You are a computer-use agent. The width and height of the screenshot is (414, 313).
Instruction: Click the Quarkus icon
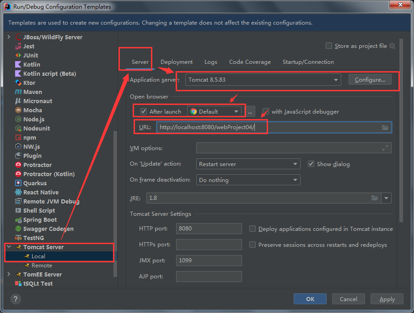(18, 183)
